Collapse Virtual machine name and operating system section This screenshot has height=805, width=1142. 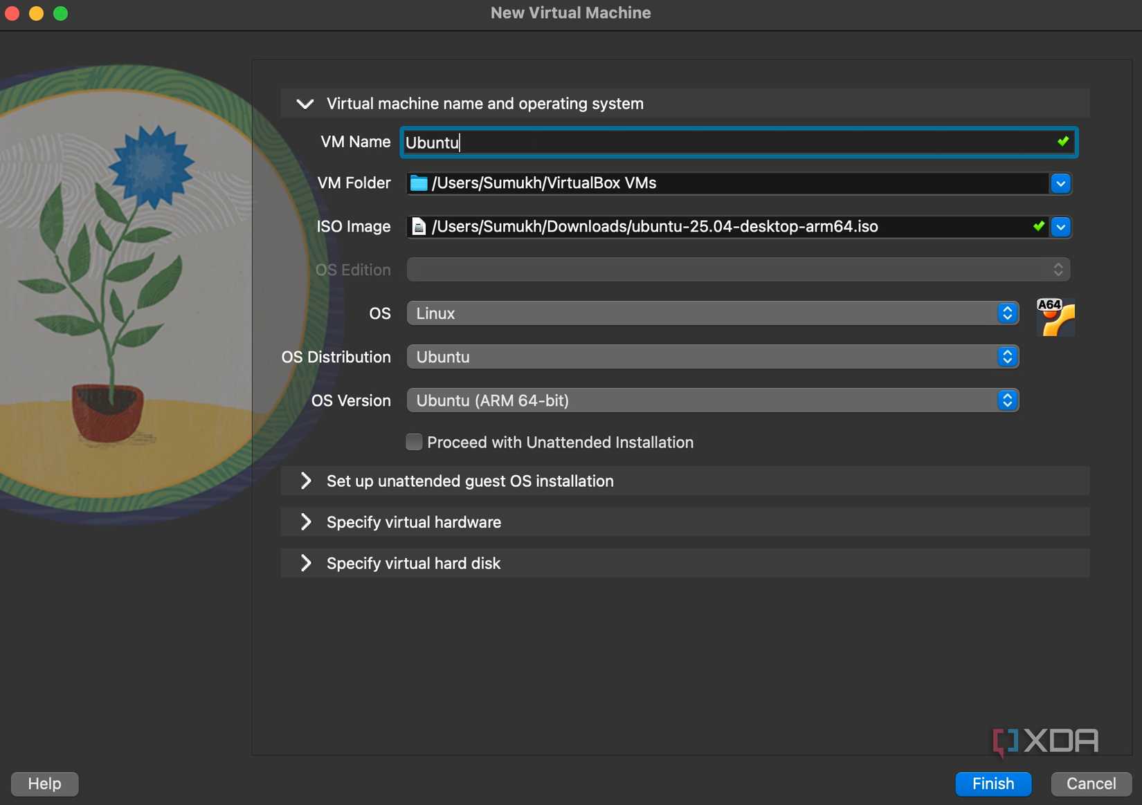coord(685,104)
